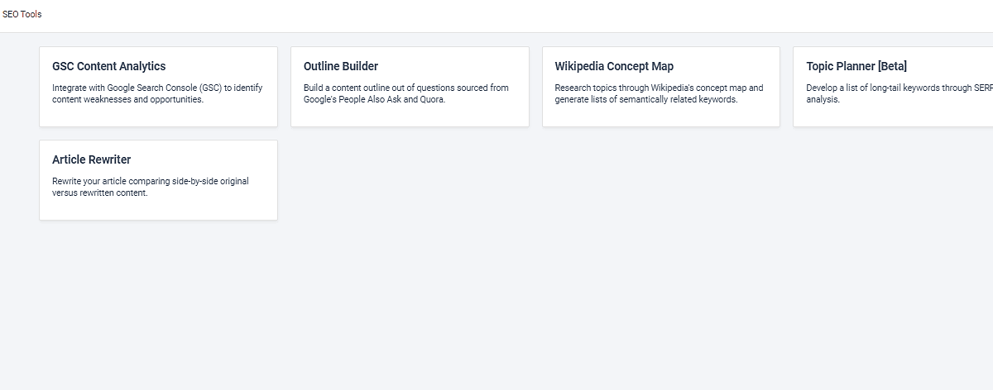Click 'Build a content outline' description line
Image resolution: width=993 pixels, height=390 pixels.
click(405, 88)
